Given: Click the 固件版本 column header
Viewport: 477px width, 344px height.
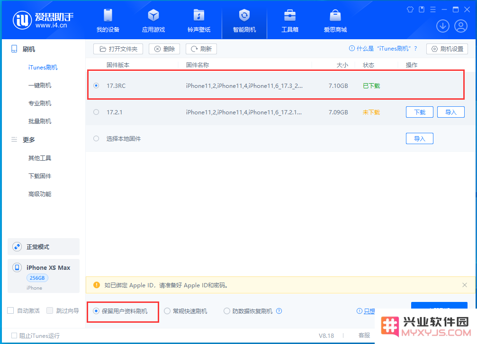Looking at the screenshot, I should (x=118, y=65).
